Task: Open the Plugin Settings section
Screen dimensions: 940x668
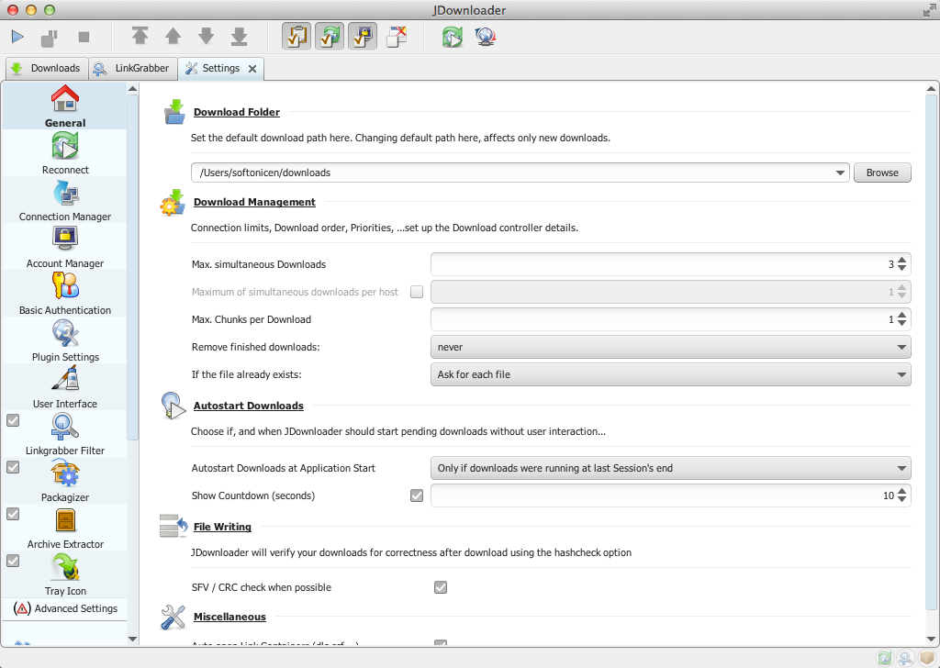Action: 65,340
